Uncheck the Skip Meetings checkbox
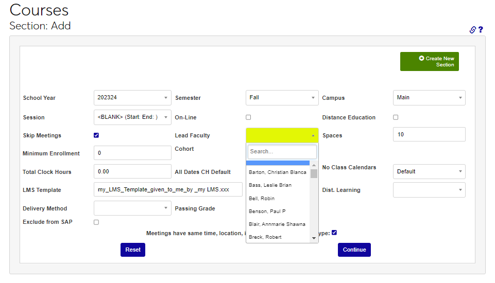The image size is (495, 283). coord(96,135)
